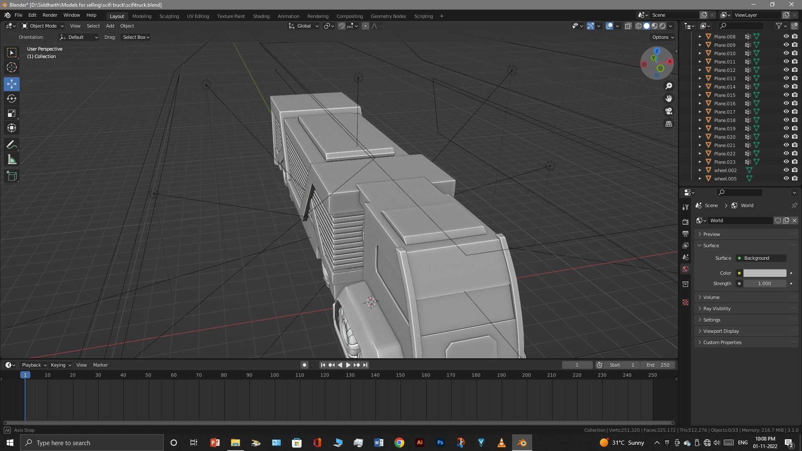Select the Annotate pencil tool

point(12,145)
